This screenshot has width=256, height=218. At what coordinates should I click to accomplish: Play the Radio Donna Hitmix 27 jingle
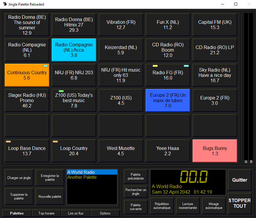click(74, 25)
